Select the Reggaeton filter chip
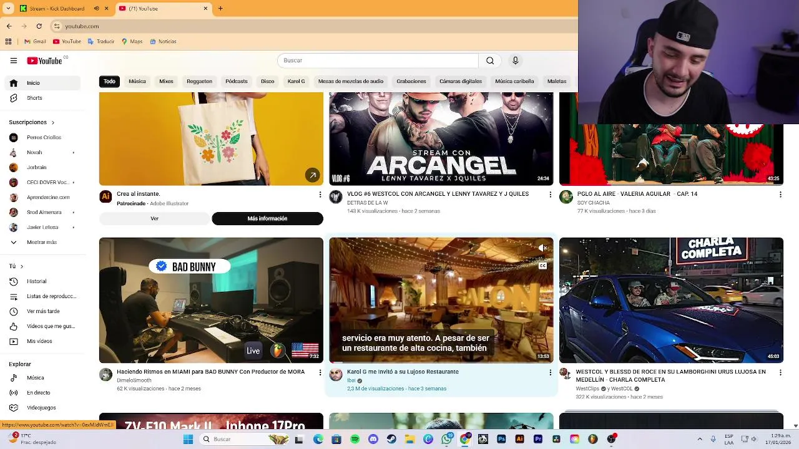 pyautogui.click(x=199, y=82)
